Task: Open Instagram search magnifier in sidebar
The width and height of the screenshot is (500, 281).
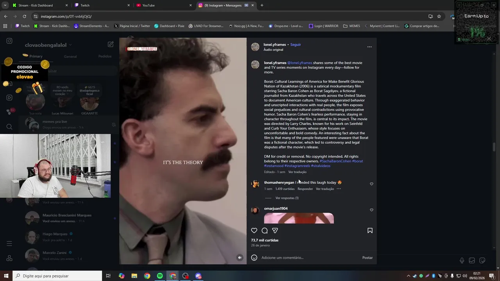Action: 9,126
